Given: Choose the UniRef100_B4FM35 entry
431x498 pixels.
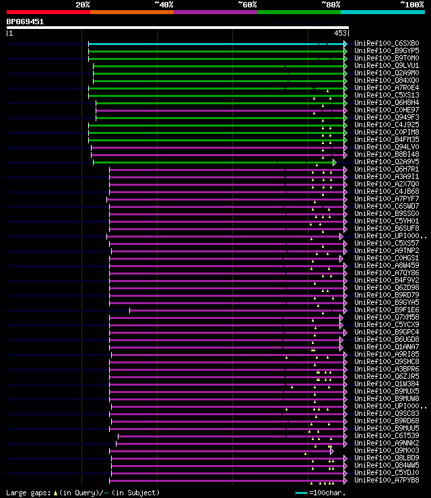Looking at the screenshot, I should tap(387, 139).
